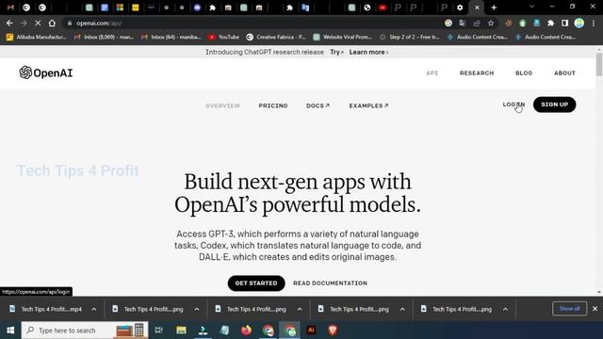Click Show all downloads
The image size is (603, 339).
point(569,309)
